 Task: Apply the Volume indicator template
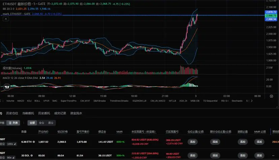tap(10, 101)
